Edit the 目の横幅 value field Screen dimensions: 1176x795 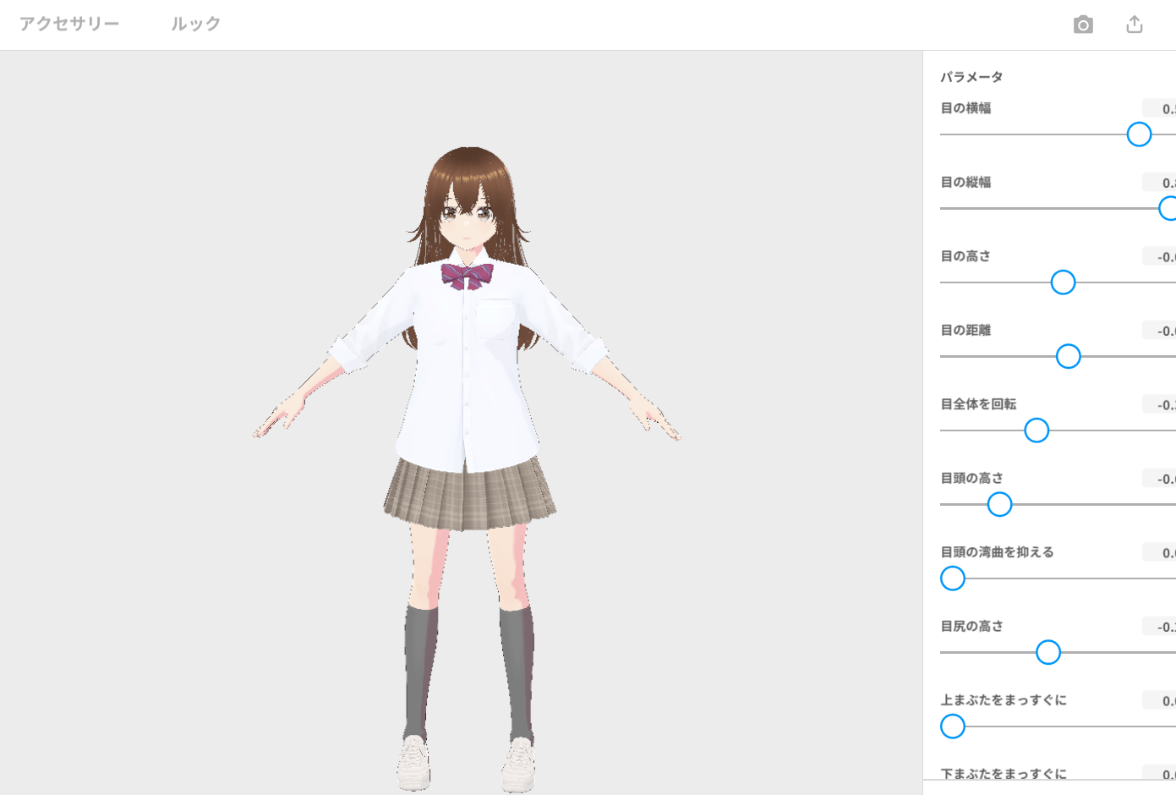click(1159, 108)
